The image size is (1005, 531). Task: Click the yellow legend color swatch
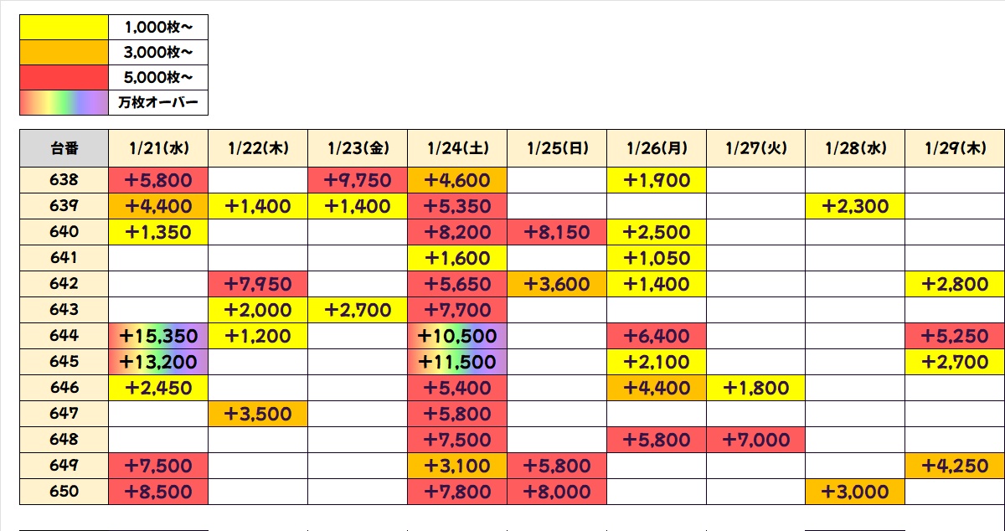click(64, 28)
